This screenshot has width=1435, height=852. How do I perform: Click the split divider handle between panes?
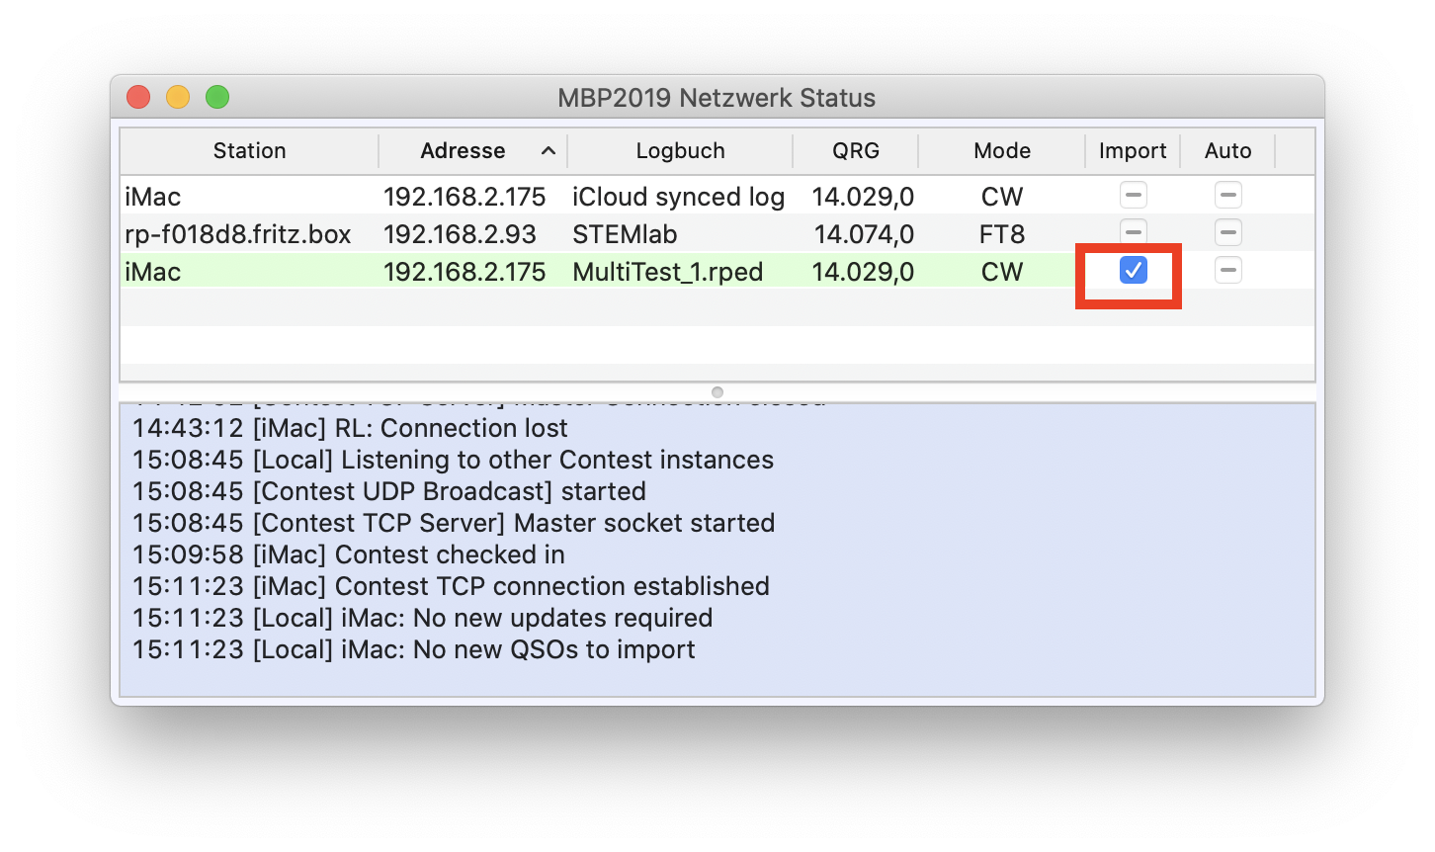click(717, 392)
